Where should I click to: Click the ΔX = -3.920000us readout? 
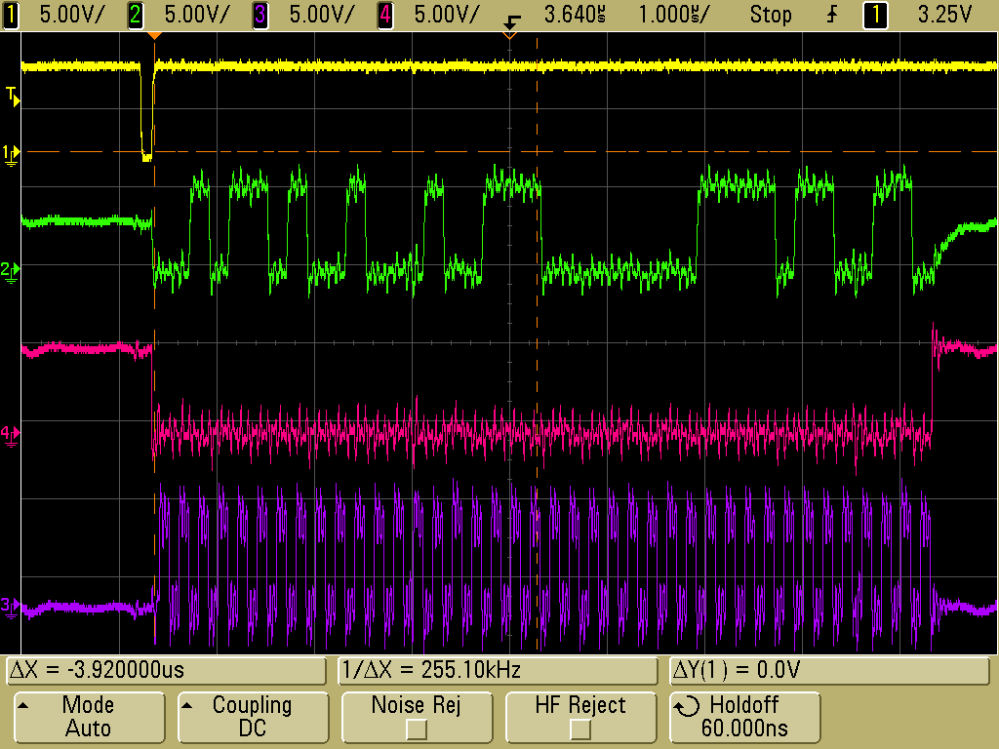[x=166, y=671]
